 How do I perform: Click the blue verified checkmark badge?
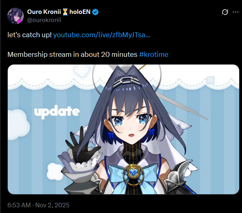pyautogui.click(x=95, y=12)
